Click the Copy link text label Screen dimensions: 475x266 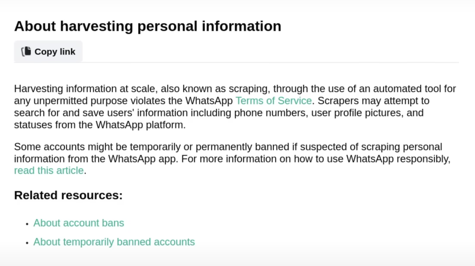[55, 52]
